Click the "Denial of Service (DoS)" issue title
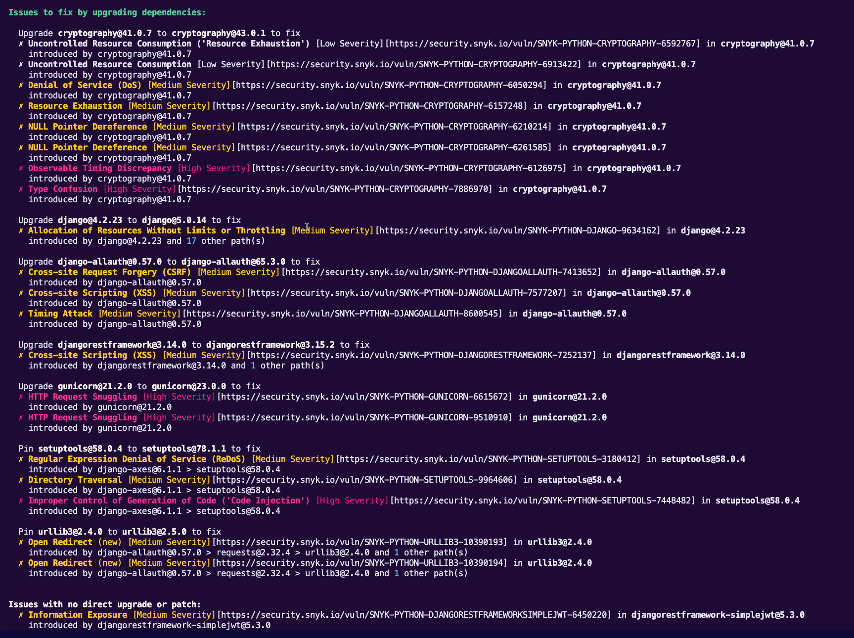The height and width of the screenshot is (638, 854). click(x=85, y=85)
